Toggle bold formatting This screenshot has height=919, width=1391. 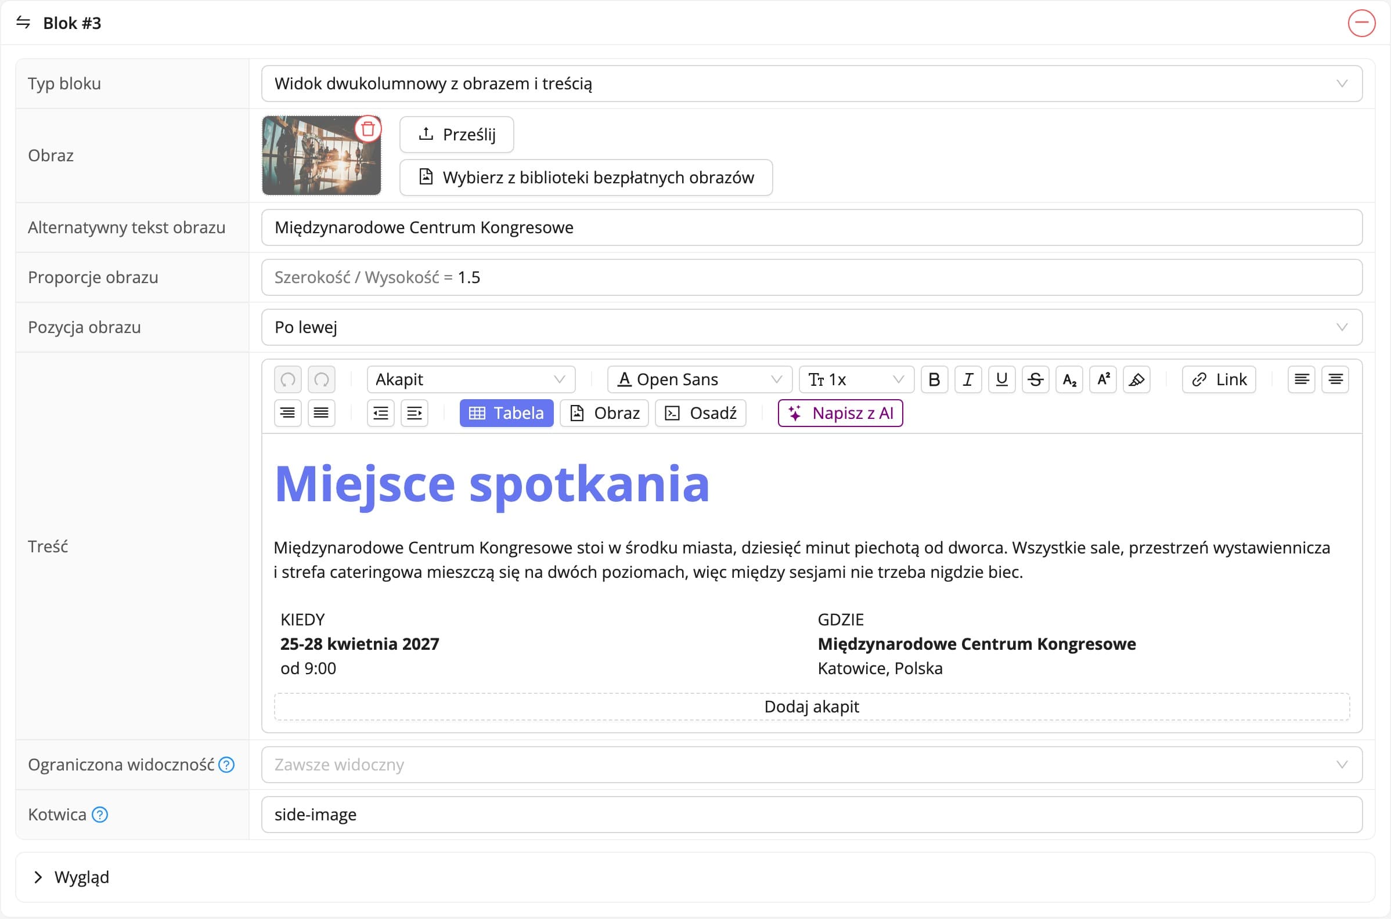point(934,380)
